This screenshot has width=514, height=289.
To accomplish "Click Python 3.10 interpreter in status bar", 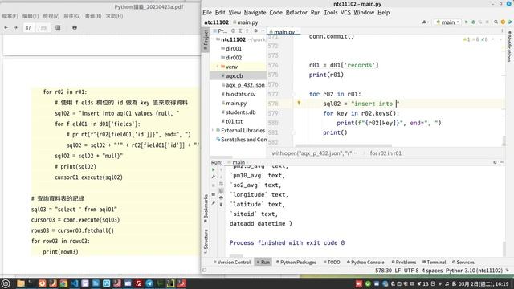I will pyautogui.click(x=474, y=271).
